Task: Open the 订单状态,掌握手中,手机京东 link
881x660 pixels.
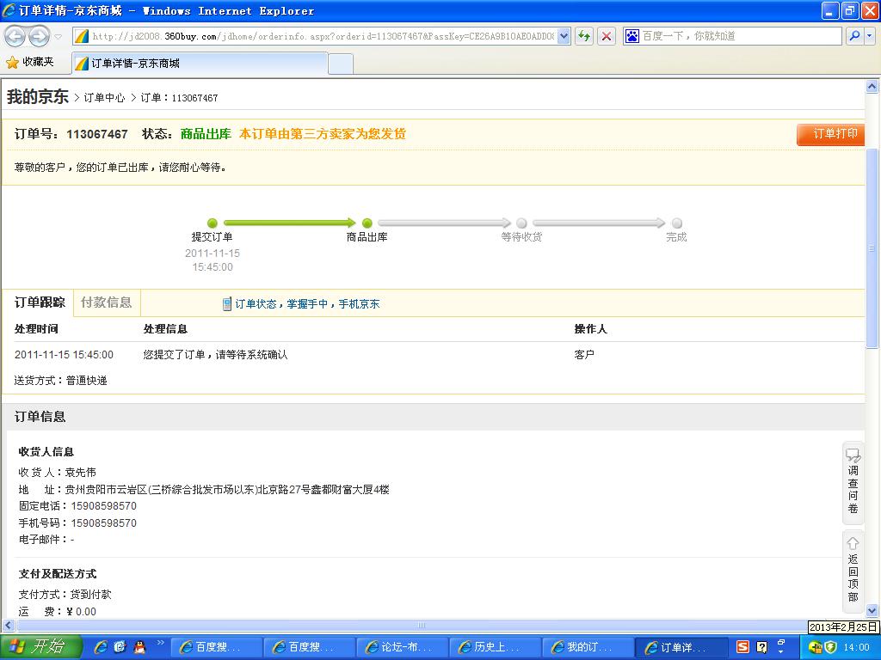Action: point(307,304)
